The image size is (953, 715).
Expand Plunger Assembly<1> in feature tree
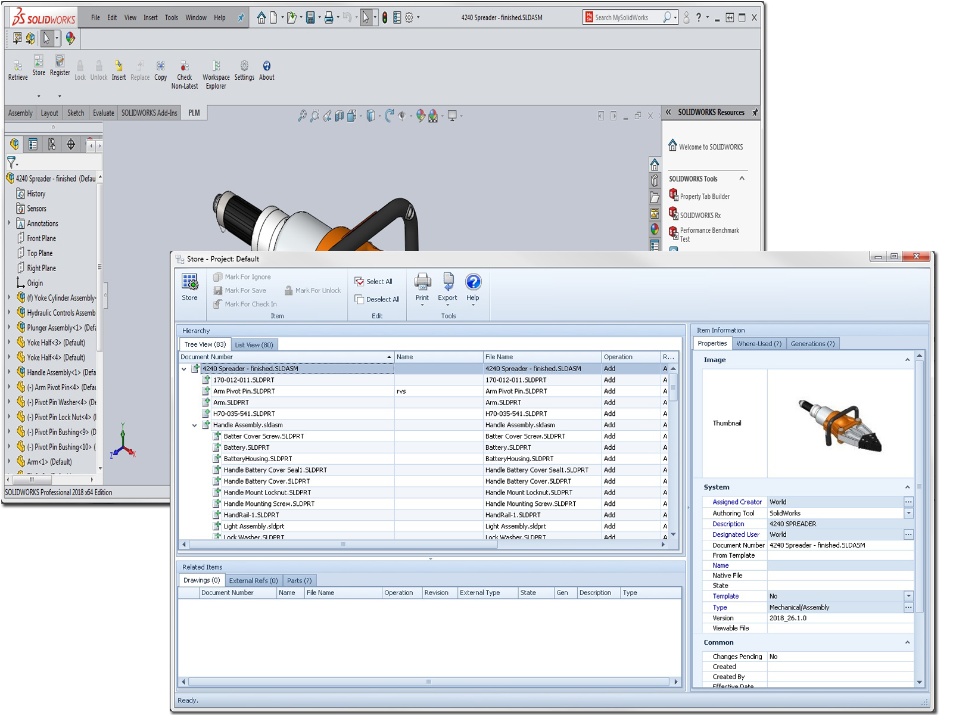tap(9, 328)
